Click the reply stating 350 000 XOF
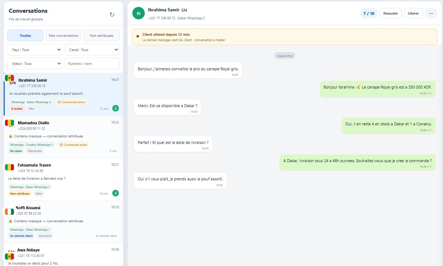The height and width of the screenshot is (266, 443). coord(378,89)
